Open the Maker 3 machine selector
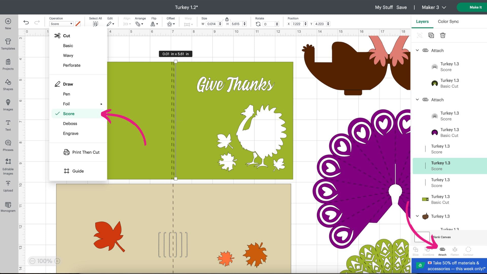This screenshot has height=274, width=487. [x=433, y=7]
